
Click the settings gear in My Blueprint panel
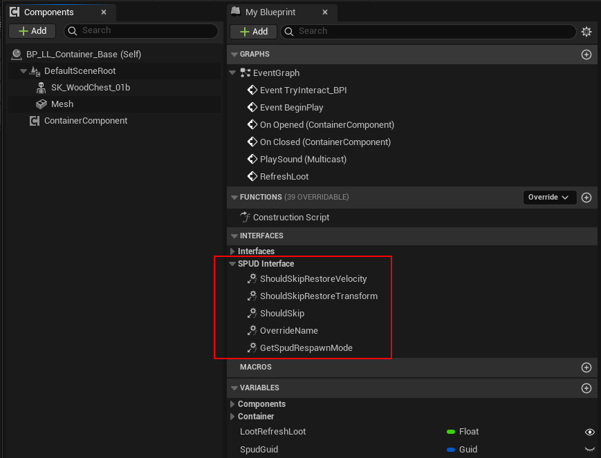coord(586,31)
